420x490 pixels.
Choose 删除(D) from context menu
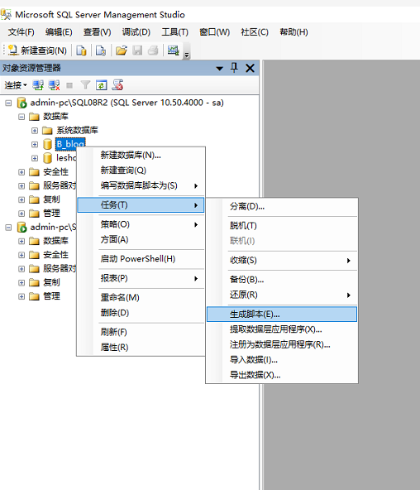point(141,313)
